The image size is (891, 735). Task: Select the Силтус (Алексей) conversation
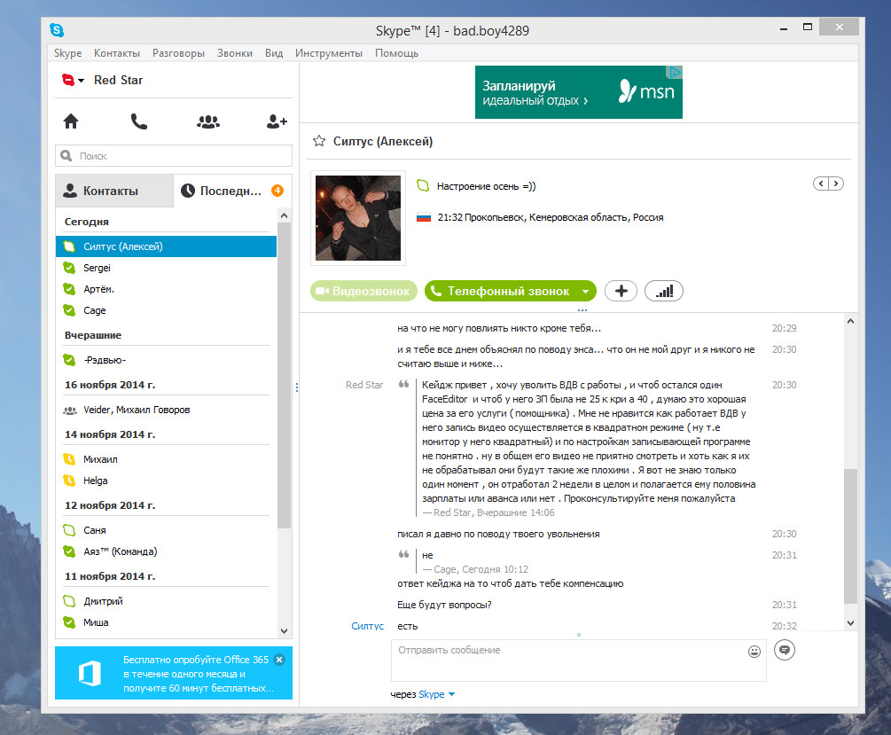click(x=166, y=246)
